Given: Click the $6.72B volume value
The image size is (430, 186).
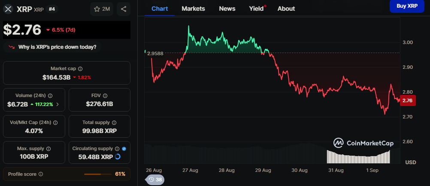Looking at the screenshot, I should point(18,104).
